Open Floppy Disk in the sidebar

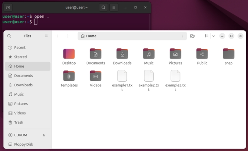tap(24, 145)
